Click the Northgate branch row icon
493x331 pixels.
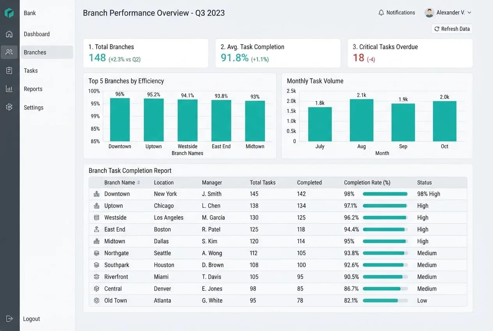click(97, 253)
